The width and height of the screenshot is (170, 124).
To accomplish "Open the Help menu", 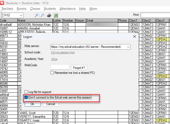I will tap(82, 9).
